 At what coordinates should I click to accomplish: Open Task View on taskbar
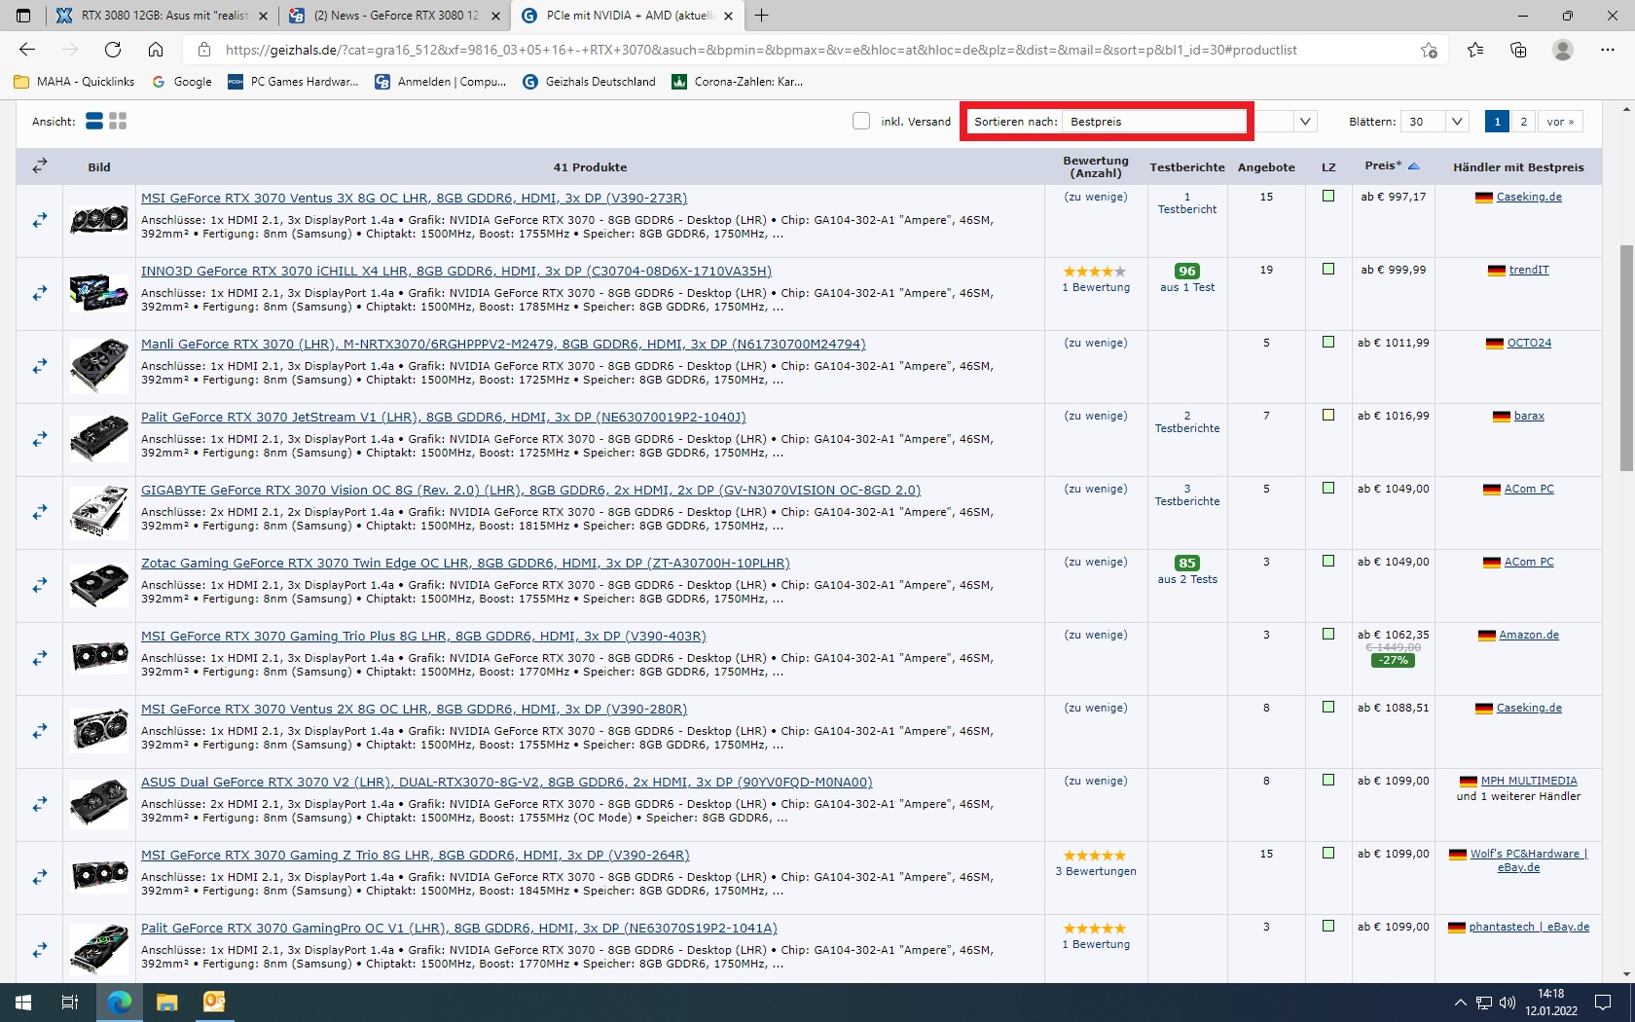point(70,1003)
